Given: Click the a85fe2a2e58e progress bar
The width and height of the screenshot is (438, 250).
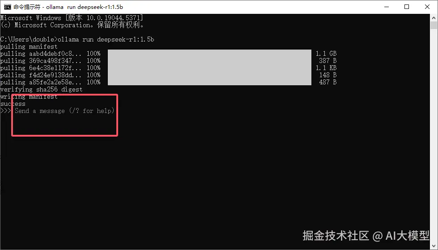Looking at the screenshot, I should tap(209, 82).
